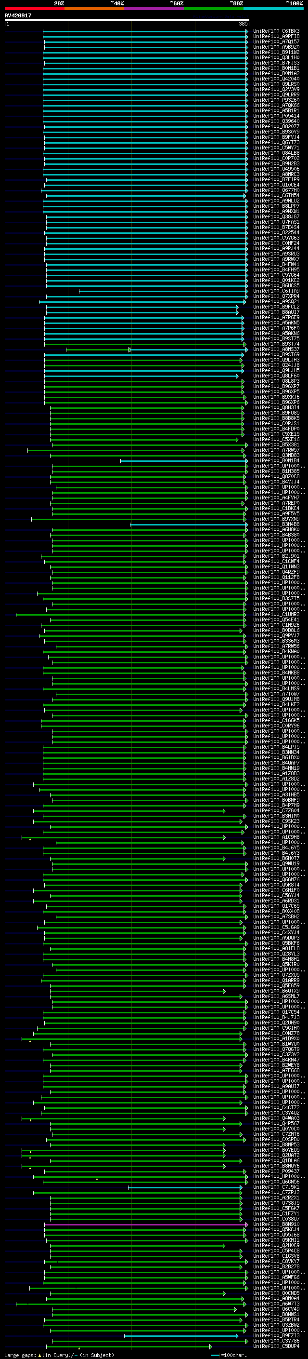Select the UniRef100_P93260 label

pyautogui.click(x=276, y=100)
